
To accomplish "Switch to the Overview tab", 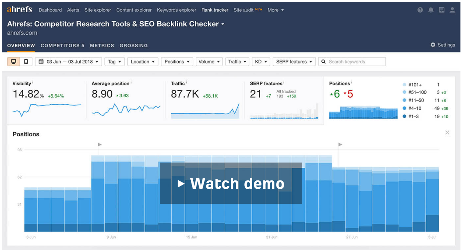I will point(21,46).
